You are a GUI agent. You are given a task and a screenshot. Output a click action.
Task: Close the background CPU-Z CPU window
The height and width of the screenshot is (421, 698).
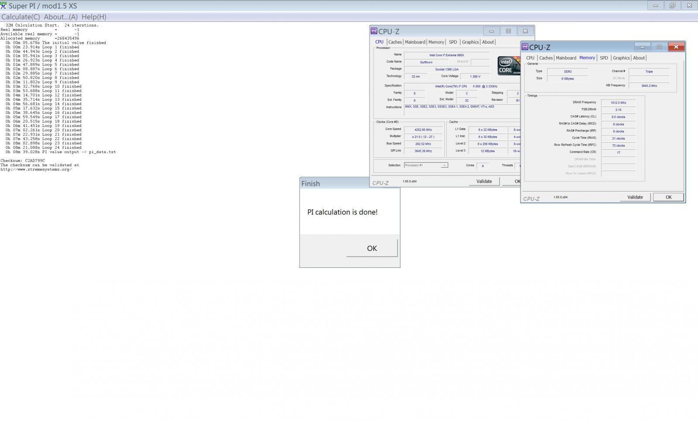click(x=525, y=31)
